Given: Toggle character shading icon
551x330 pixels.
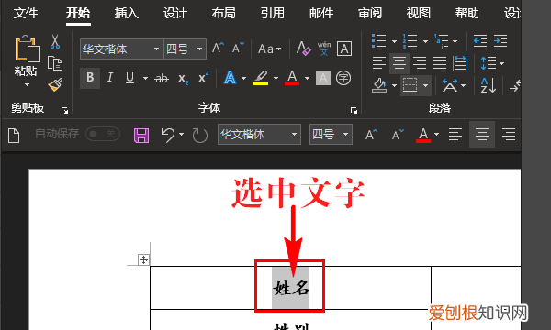Looking at the screenshot, I should (x=323, y=78).
